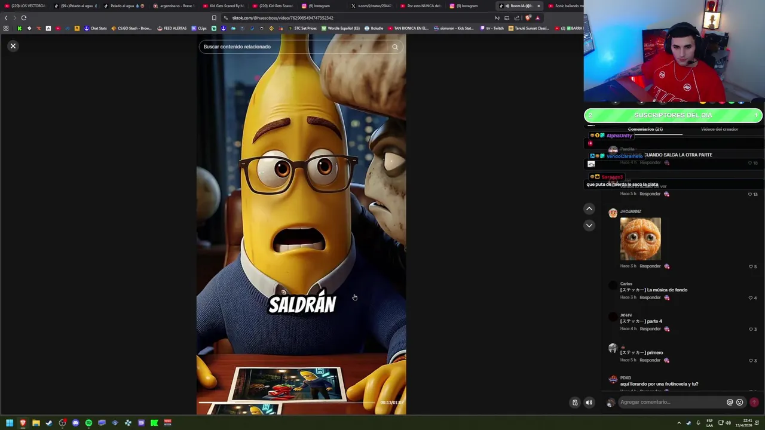Switch to the 'Por esto NUNCA de' tab
Viewport: 765px width, 430px height.
[420, 6]
